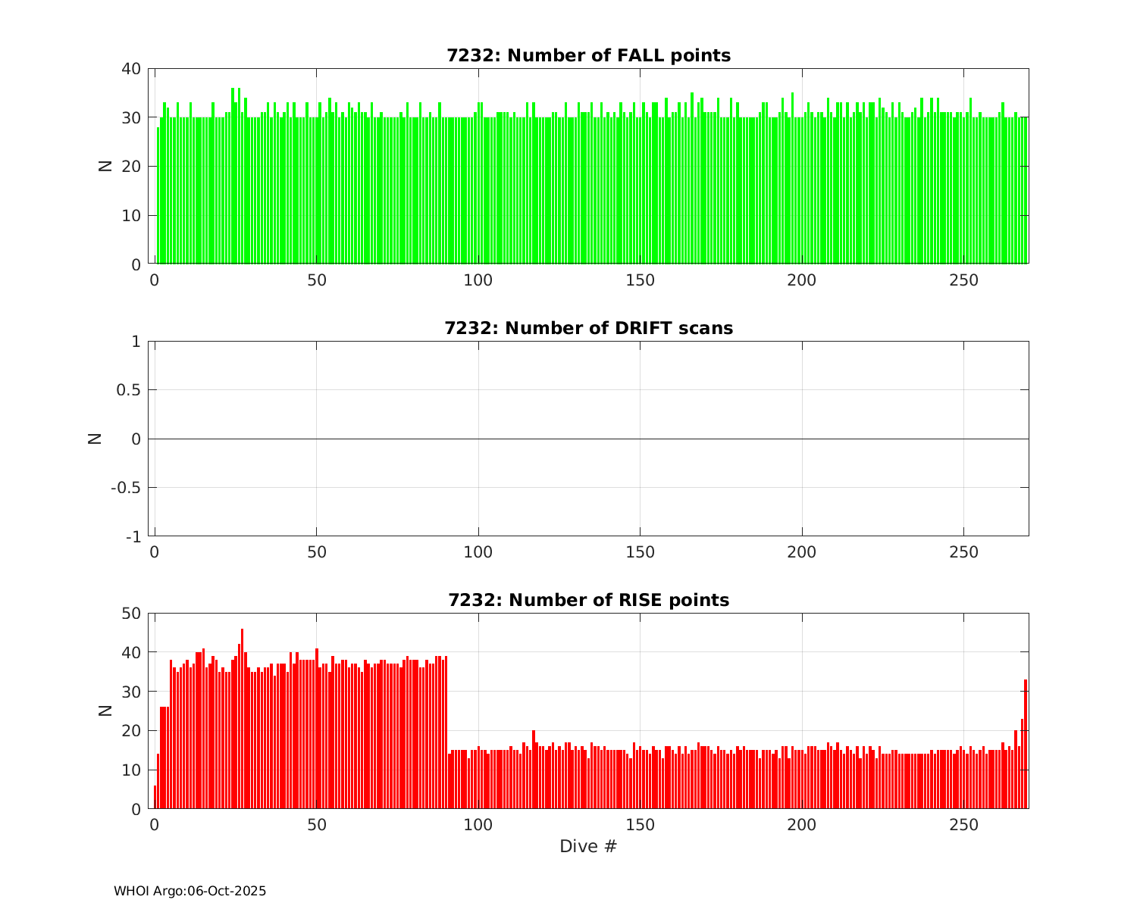Click the last red bar at RISE chart's right edge
Viewport: 1137px width, 909px height.
tap(1026, 744)
